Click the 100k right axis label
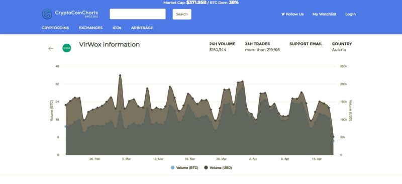This screenshot has height=184, width=402. click(x=344, y=120)
